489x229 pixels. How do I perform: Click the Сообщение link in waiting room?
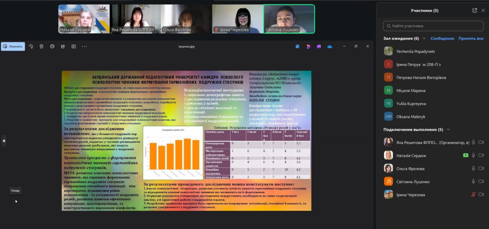click(442, 39)
